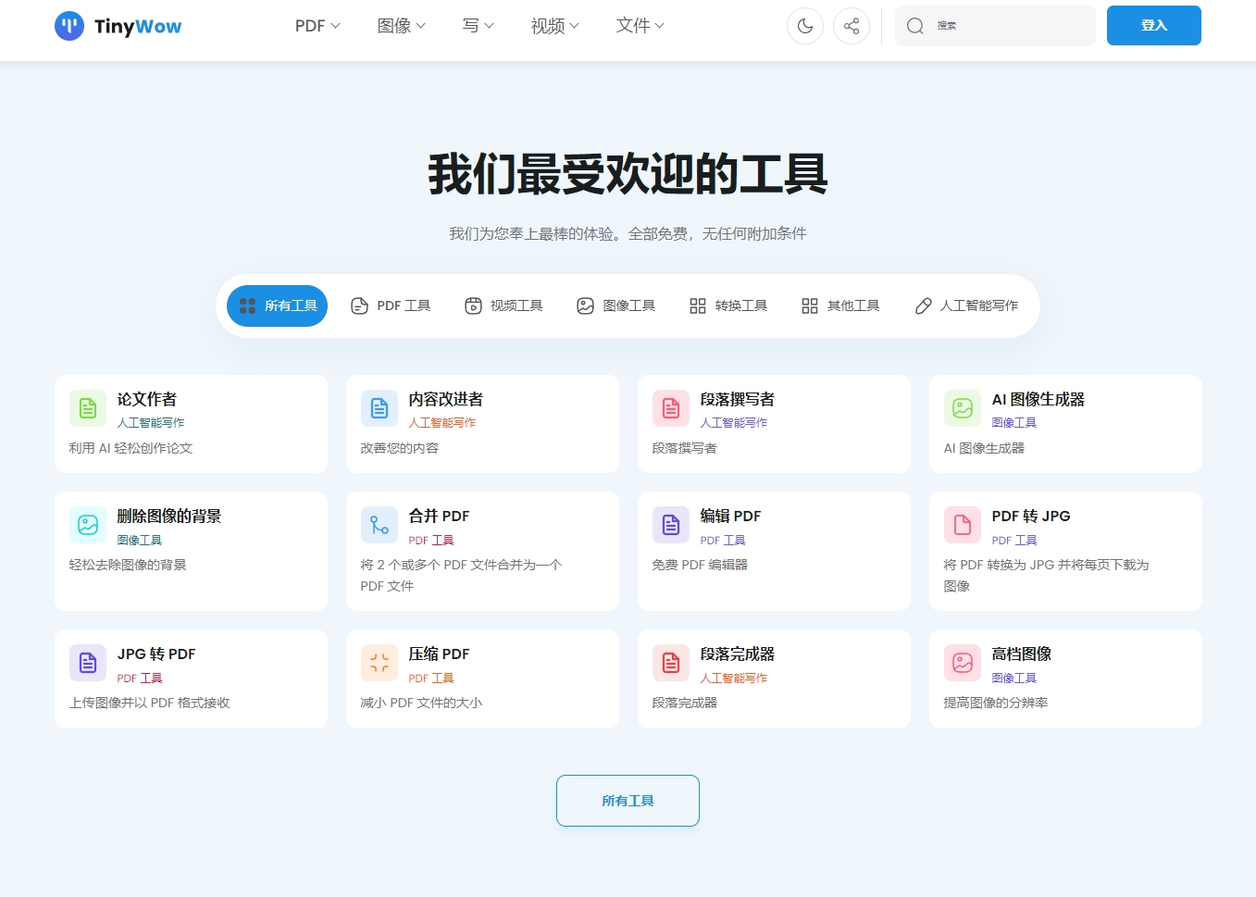This screenshot has height=897, width=1256.
Task: Open the AI 图像生成器 tool title
Action: (1038, 399)
